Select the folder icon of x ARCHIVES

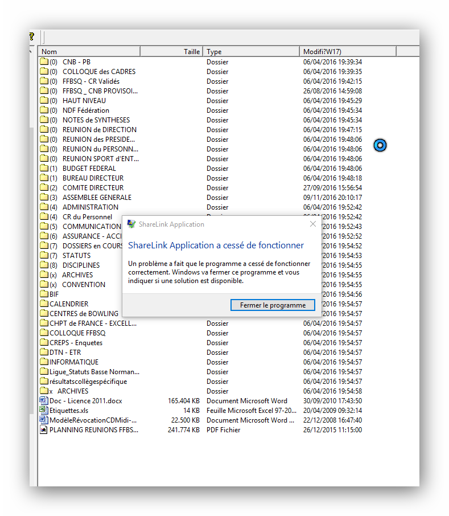pos(44,391)
